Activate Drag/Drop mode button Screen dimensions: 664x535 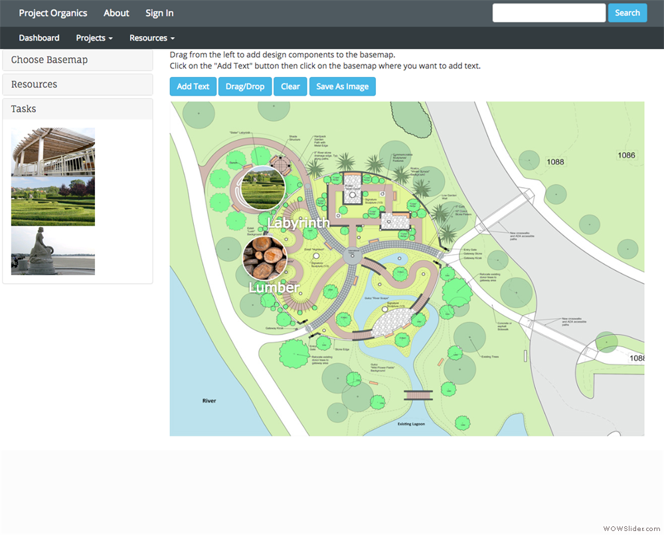point(244,86)
